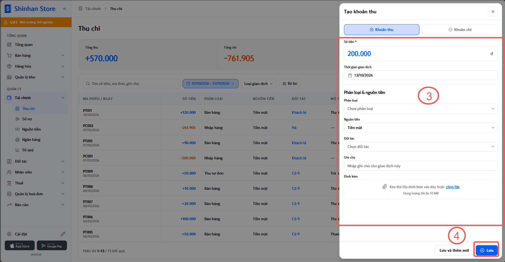Screen dimensions: 505x262
Task: Open the Phân loại dropdown
Action: click(x=421, y=109)
